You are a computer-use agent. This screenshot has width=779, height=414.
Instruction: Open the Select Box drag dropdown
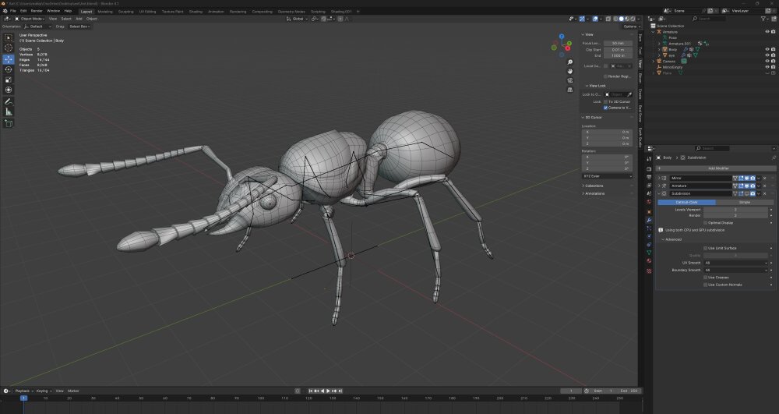[79, 27]
